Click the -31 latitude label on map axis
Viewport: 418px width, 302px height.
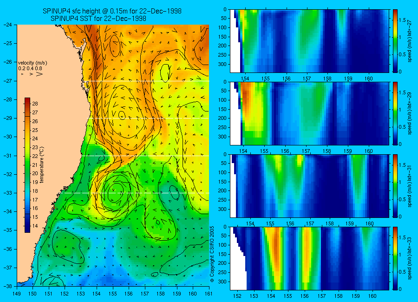click(x=8, y=155)
